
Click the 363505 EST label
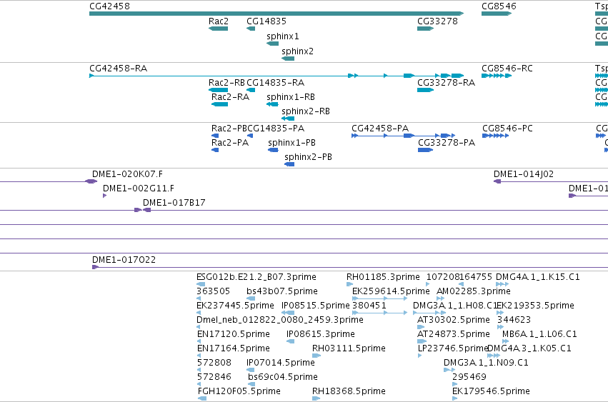(214, 291)
